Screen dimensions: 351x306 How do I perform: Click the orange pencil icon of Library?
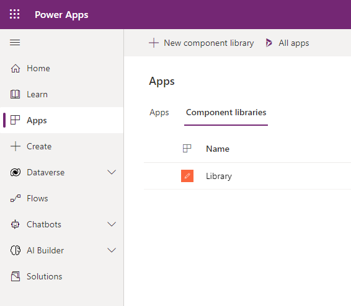tap(187, 176)
